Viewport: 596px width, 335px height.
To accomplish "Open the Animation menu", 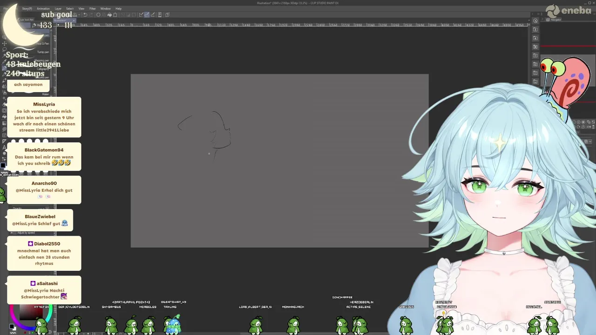I will pyautogui.click(x=43, y=8).
